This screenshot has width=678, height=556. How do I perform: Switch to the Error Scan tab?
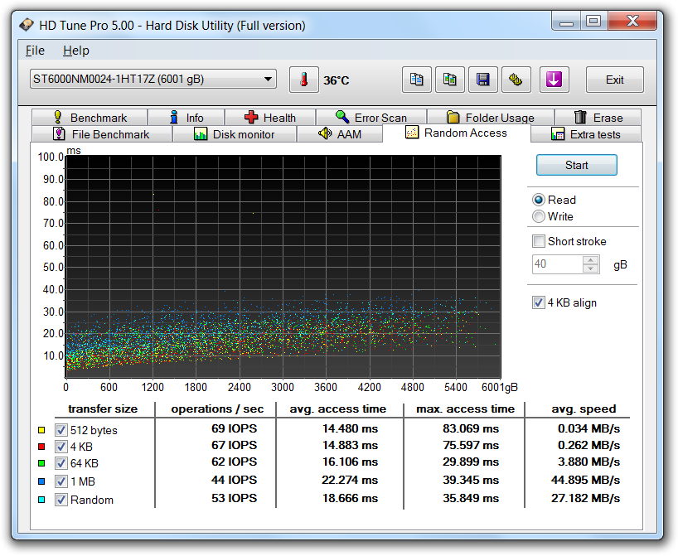pos(370,118)
